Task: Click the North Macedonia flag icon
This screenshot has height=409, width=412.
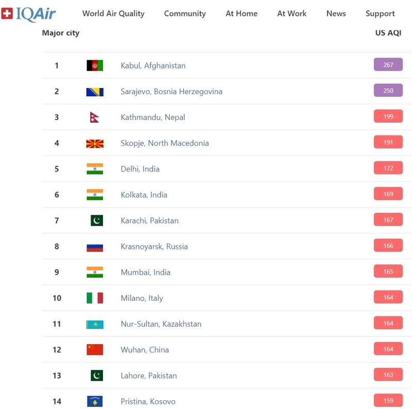Action: 95,143
